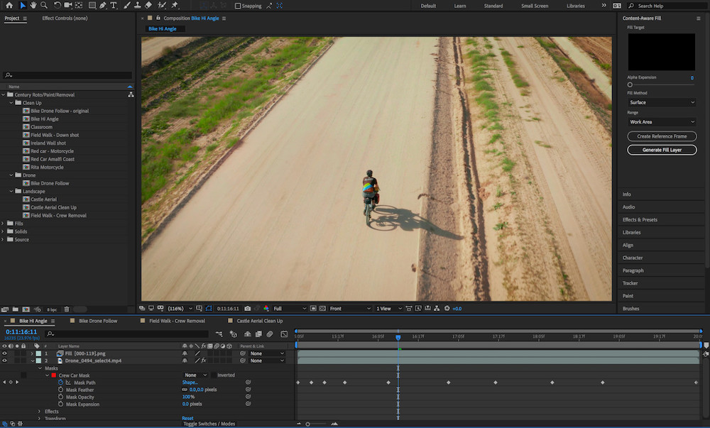
Task: Select the Hand tool
Action: [33, 6]
